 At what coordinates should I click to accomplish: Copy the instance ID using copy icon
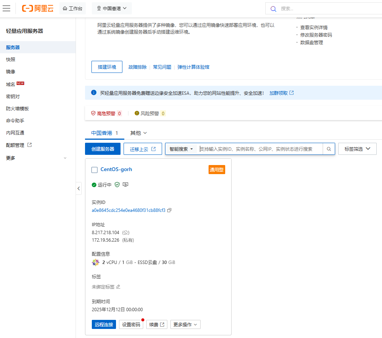169,210
